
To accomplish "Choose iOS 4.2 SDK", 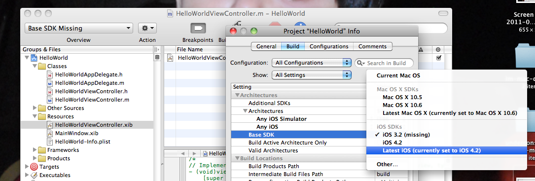I will click(447, 143).
